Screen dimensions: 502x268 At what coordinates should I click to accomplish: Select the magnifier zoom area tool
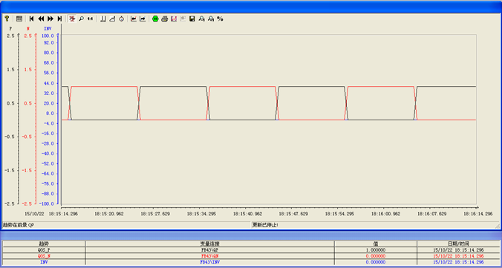[x=82, y=19]
